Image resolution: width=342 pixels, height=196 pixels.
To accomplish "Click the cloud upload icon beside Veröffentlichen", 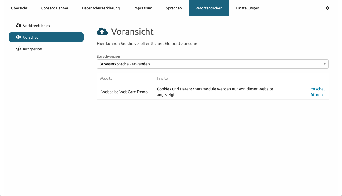I will (19, 26).
